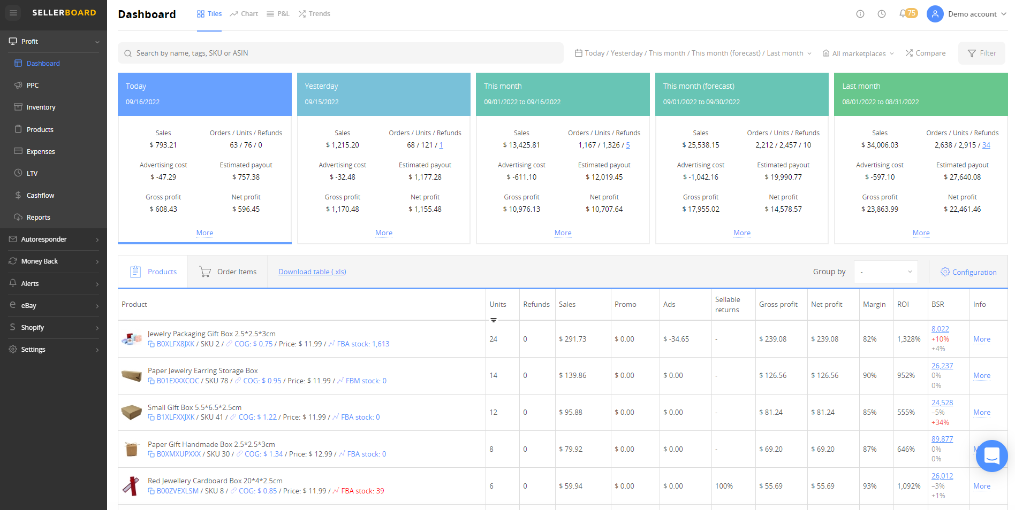Viewport: 1015px width, 510px height.
Task: Click the LTV clock icon in sidebar
Action: click(18, 173)
